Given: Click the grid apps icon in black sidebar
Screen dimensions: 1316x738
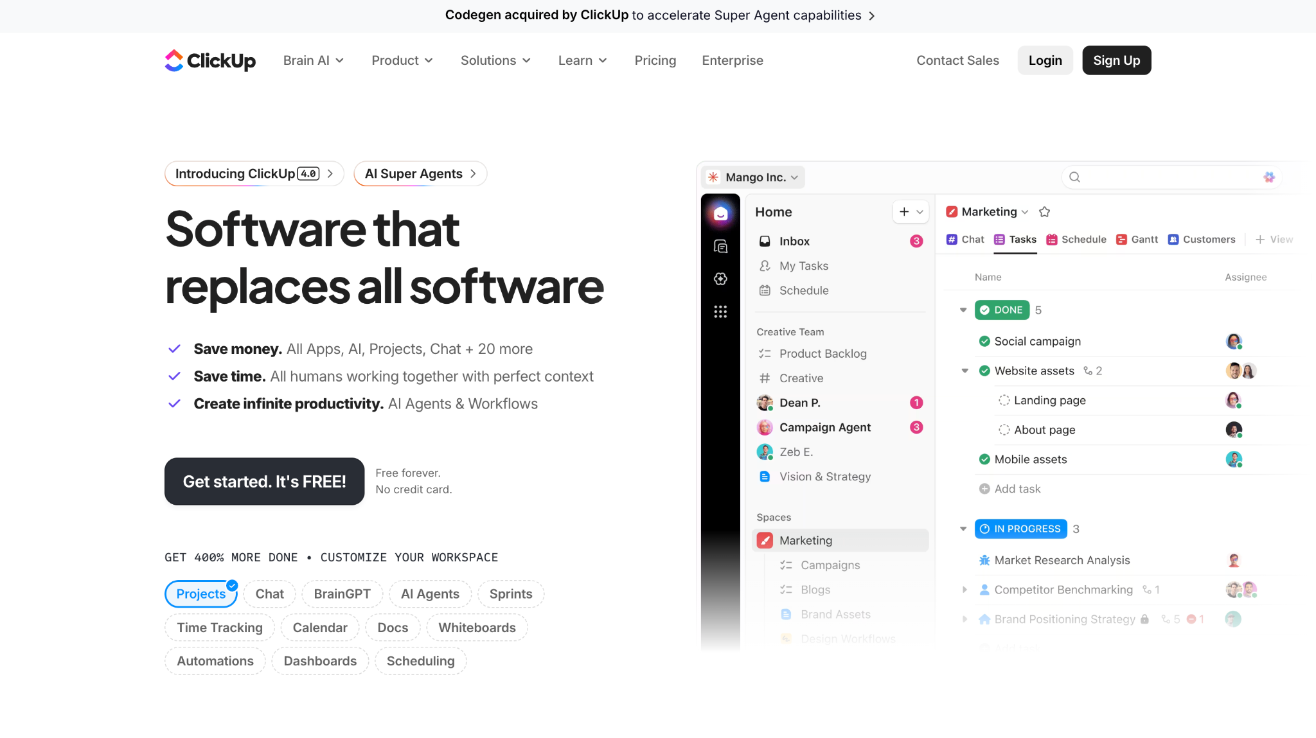Looking at the screenshot, I should [x=720, y=312].
